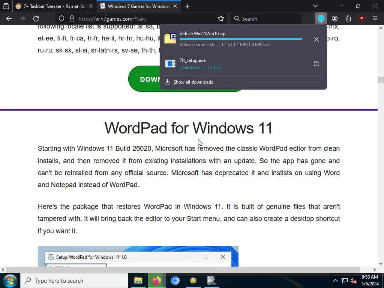This screenshot has width=384, height=288.
Task: Select Windows 7 Games for Windows tab
Action: (139, 6)
